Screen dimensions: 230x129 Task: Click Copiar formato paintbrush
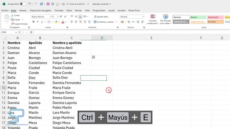click(19, 24)
